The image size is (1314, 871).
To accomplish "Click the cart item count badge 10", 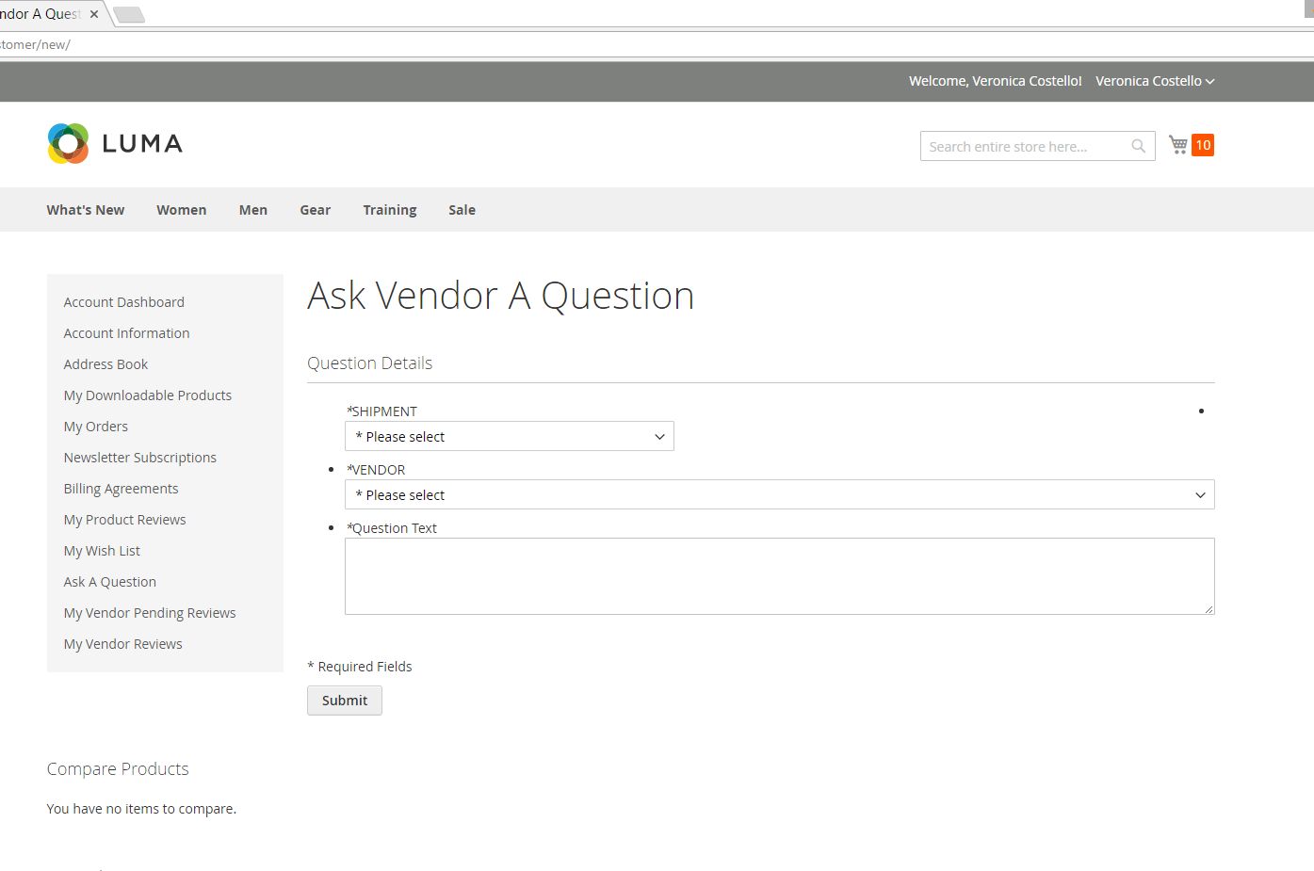I will (1203, 145).
